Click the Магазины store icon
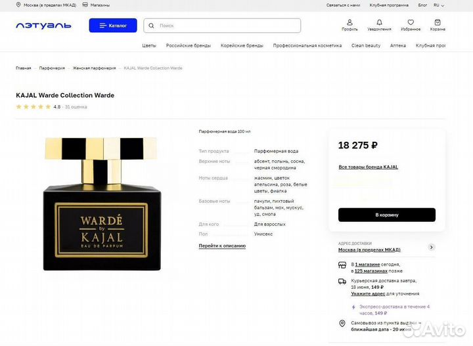The height and width of the screenshot is (346, 473). click(85, 5)
